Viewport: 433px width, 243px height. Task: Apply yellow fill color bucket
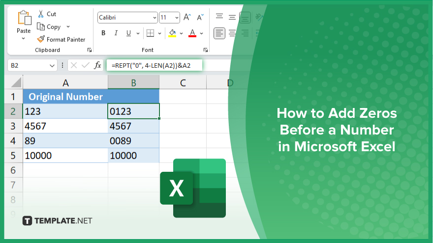pos(172,33)
